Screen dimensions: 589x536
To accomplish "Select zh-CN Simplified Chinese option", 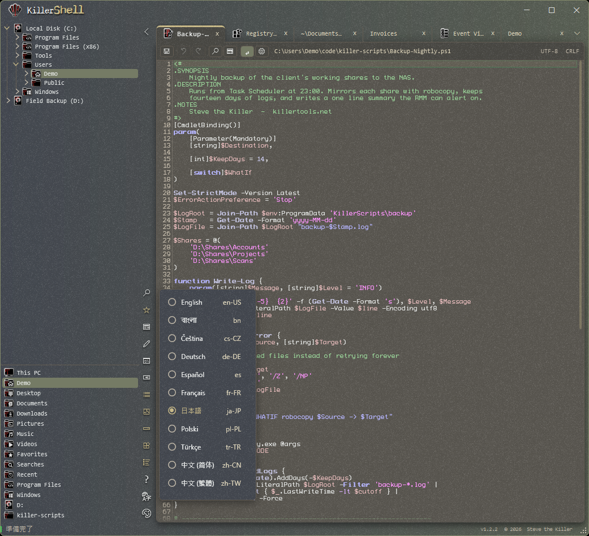I will [207, 465].
